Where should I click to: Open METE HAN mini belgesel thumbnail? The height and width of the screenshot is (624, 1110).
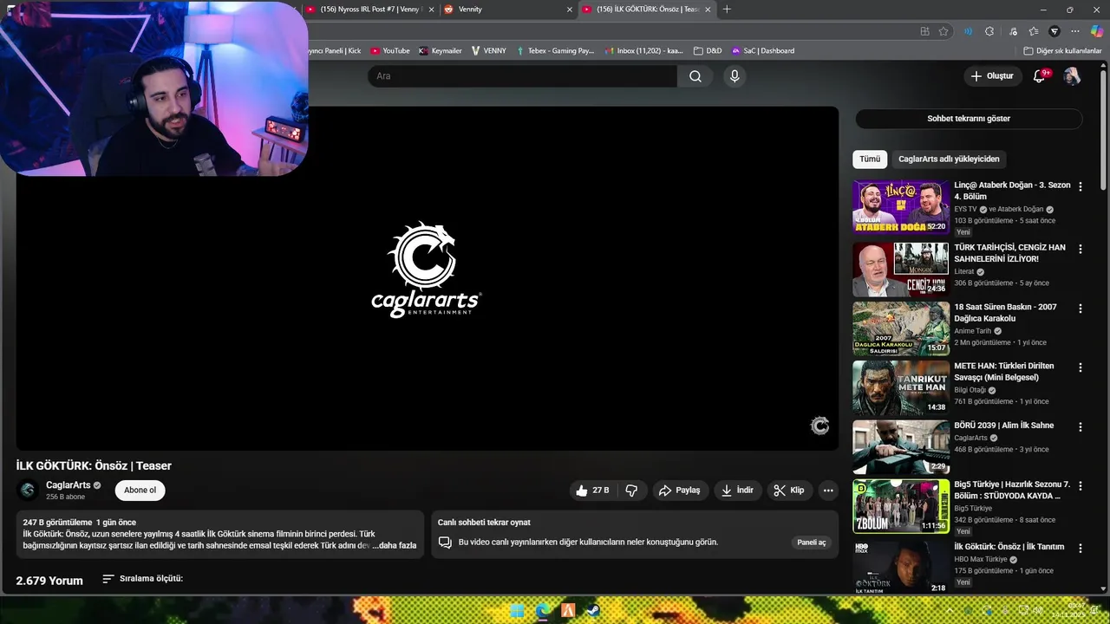(x=900, y=388)
